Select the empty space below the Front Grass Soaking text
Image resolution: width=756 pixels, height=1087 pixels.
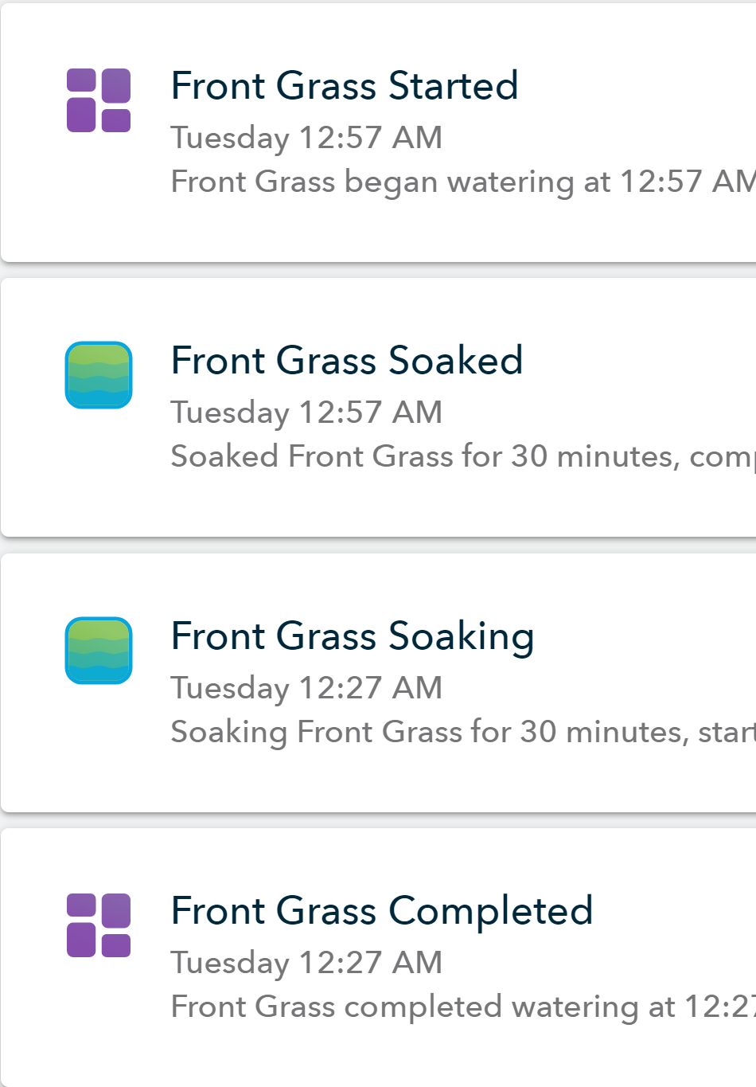coord(379,780)
